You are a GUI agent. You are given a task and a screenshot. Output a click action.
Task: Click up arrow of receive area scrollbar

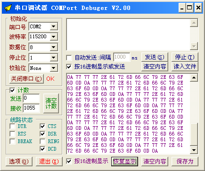pos(194,77)
